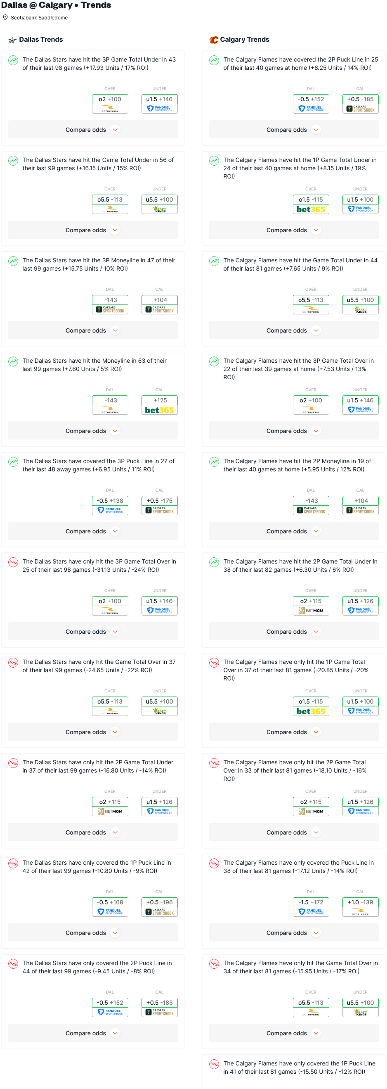Click the Dallas Stars logo icon
The image size is (387, 1089).
pos(13,40)
